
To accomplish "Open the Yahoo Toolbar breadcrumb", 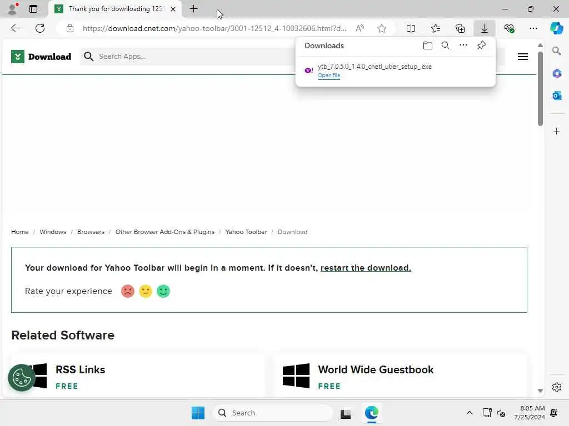I will pos(246,232).
